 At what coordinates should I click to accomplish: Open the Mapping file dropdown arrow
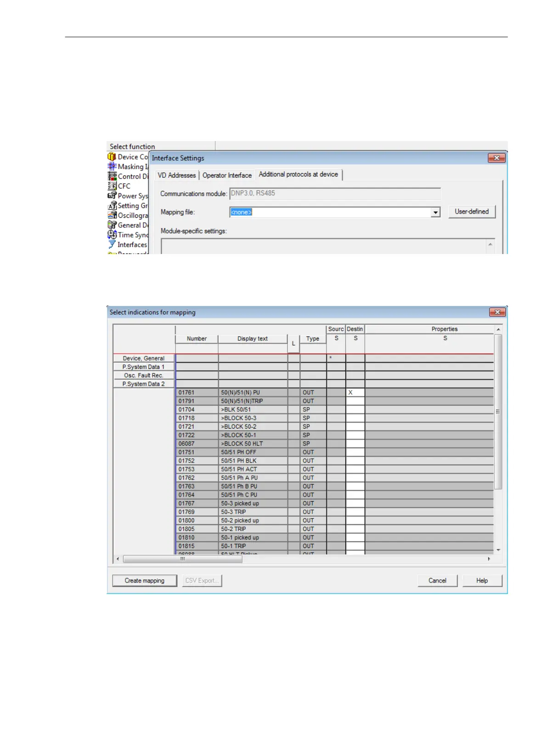(435, 212)
